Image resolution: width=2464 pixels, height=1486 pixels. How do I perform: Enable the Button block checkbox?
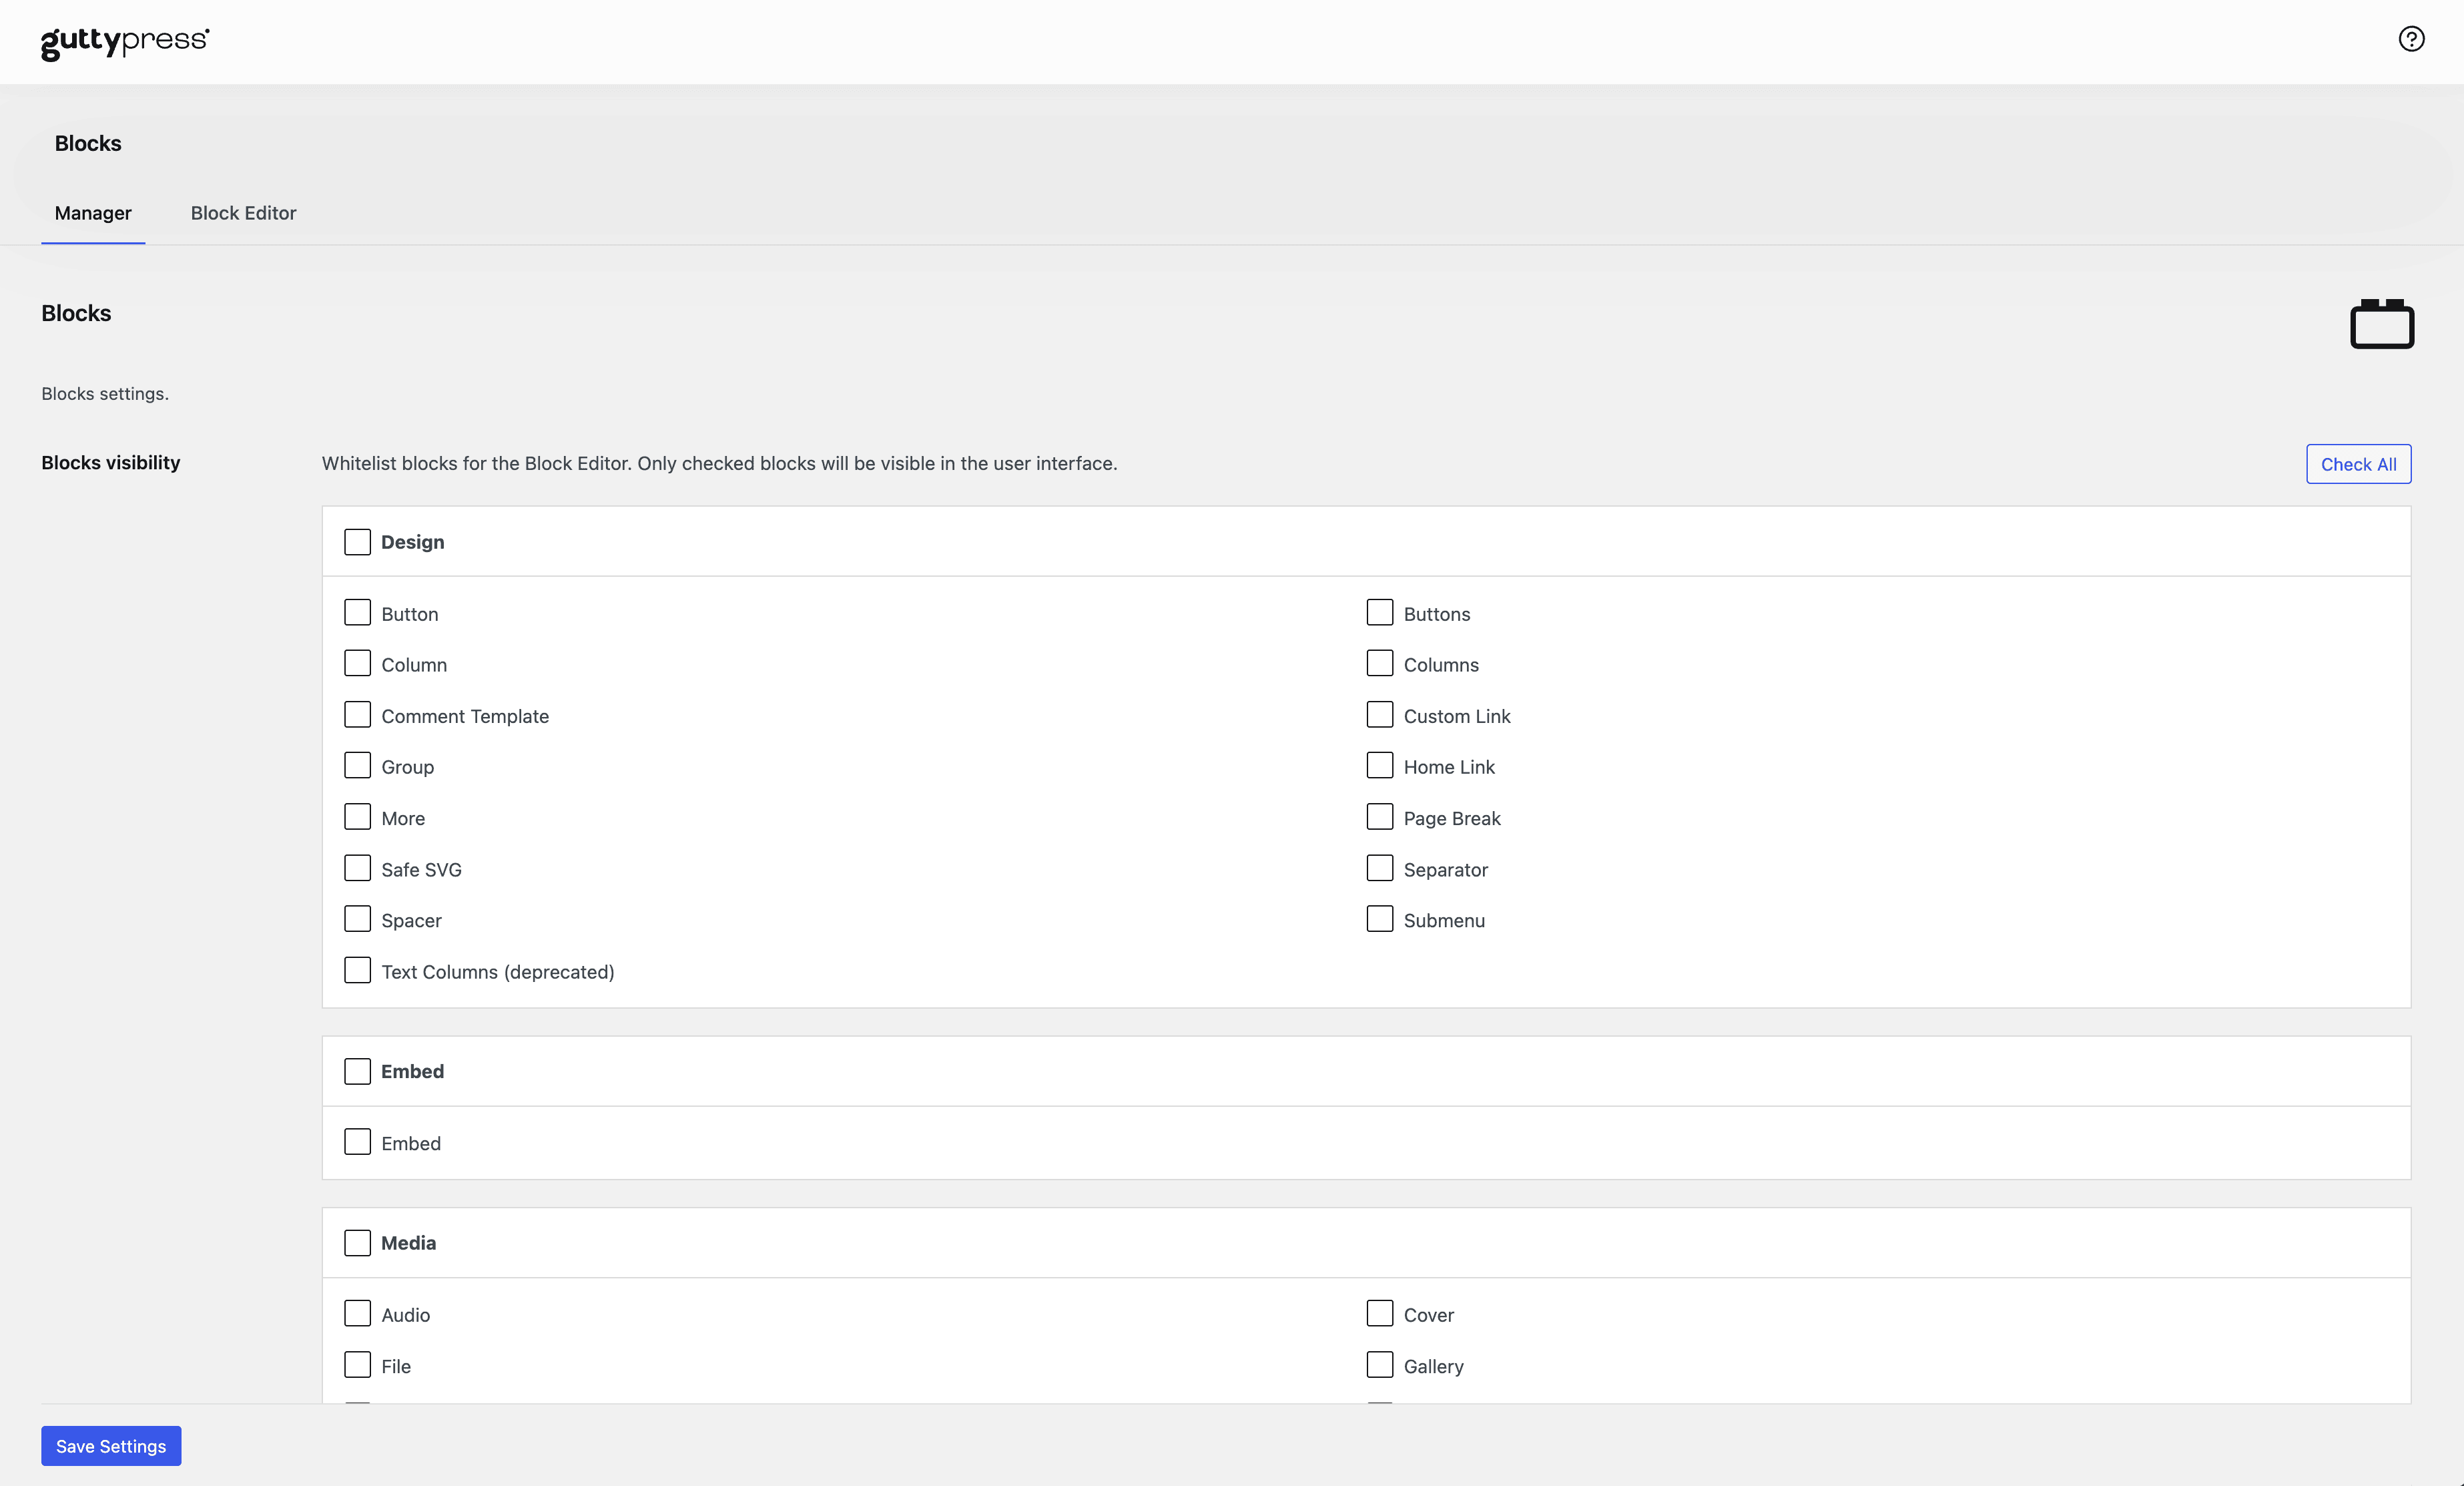(x=357, y=613)
